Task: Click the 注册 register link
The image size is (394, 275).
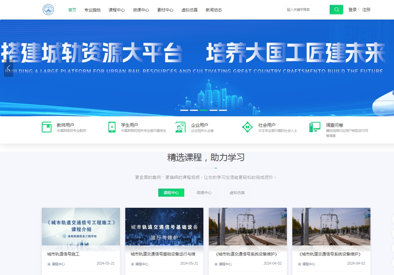Action: pos(366,10)
